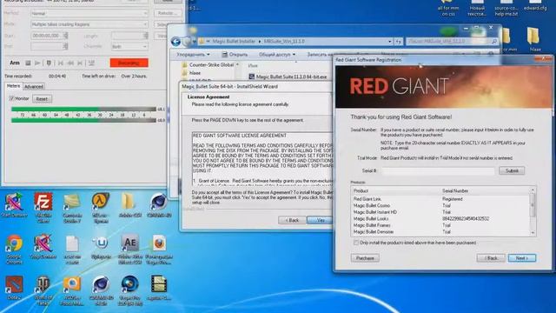The width and height of the screenshot is (556, 313).
Task: Click the 'MBSuite_Win_11.1.0' breadcrumb segment
Action: (x=284, y=42)
